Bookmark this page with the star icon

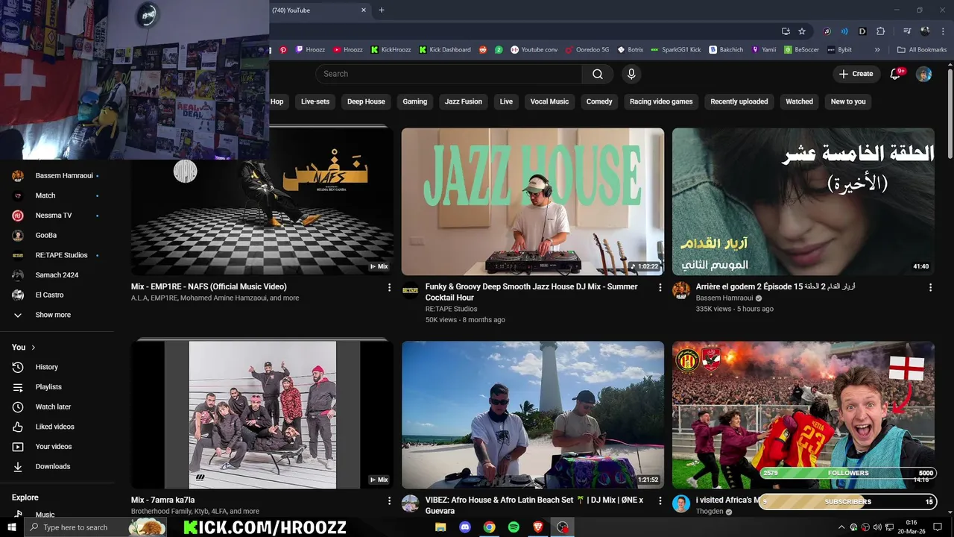[x=802, y=31]
